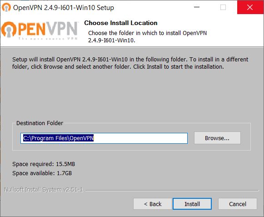This screenshot has width=264, height=217.
Task: Go back with the < Back button
Action: coord(153,204)
